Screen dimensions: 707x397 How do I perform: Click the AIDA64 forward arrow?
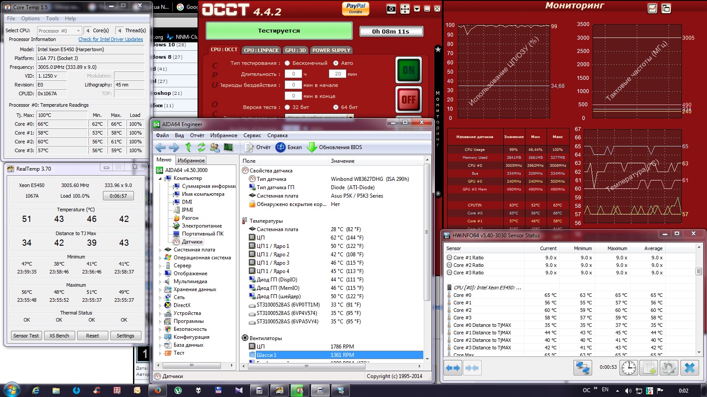(174, 147)
